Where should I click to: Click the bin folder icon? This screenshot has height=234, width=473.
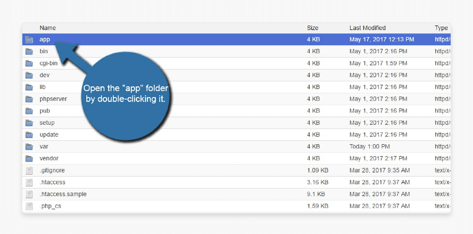coord(29,52)
